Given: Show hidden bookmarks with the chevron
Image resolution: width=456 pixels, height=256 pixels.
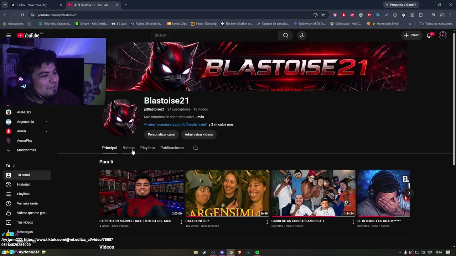Looking at the screenshot, I should tap(410, 24).
